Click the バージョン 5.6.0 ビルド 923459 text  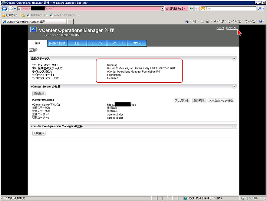(x=62, y=35)
